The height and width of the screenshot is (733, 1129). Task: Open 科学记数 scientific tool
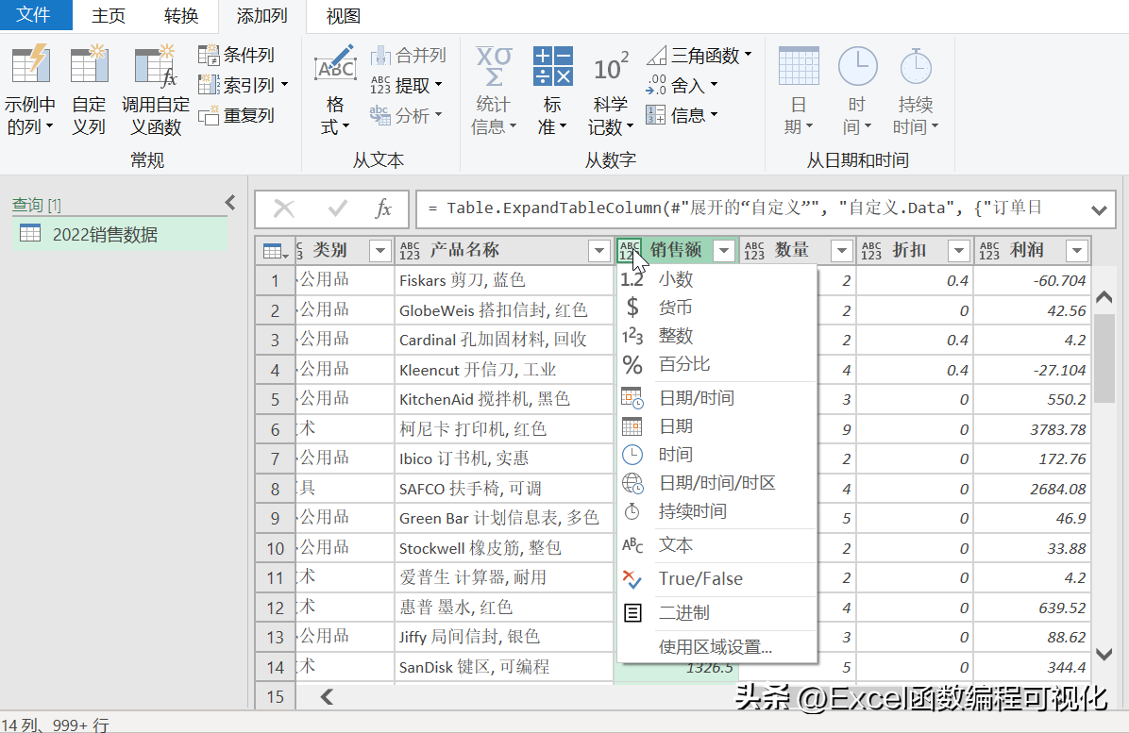610,90
